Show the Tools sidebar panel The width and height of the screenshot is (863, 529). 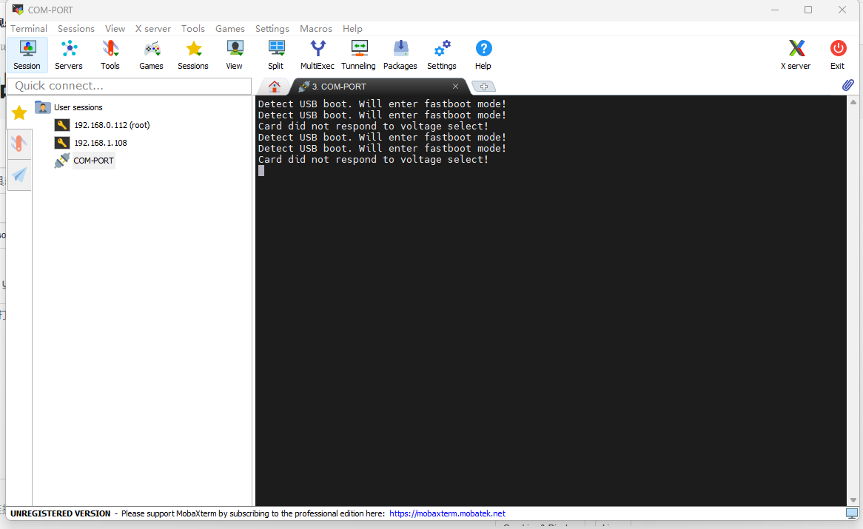tap(19, 144)
